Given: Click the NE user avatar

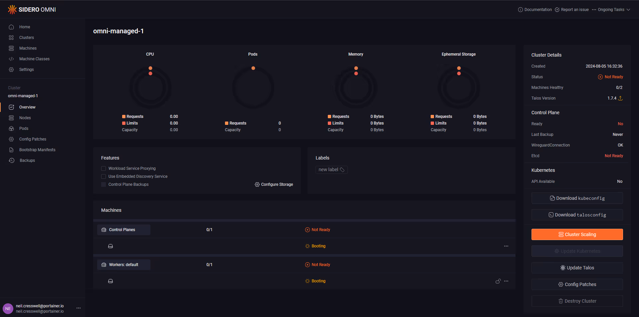Looking at the screenshot, I should click(8, 309).
